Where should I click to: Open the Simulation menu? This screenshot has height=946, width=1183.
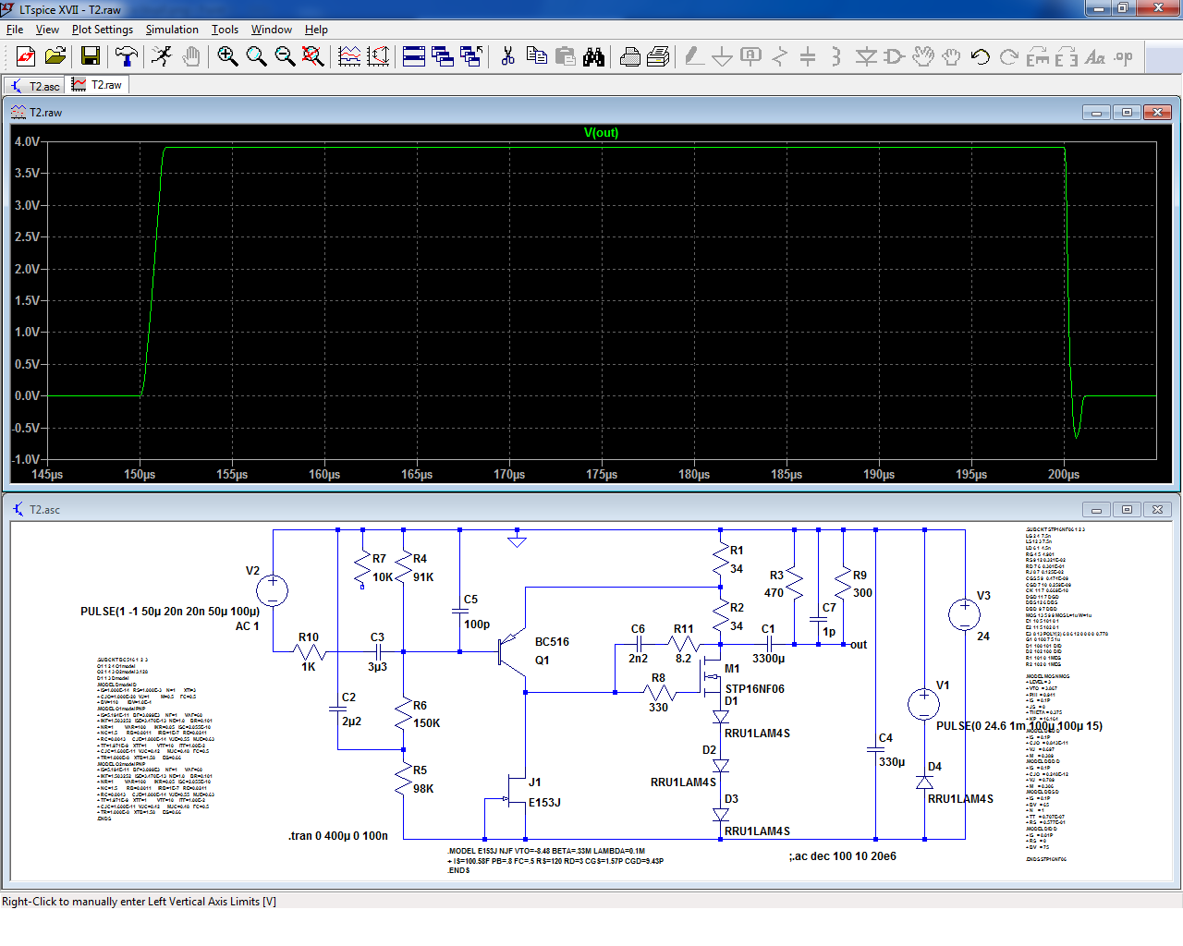(x=172, y=30)
